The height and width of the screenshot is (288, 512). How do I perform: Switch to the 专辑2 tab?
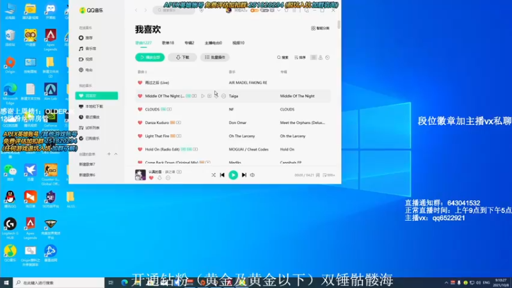189,43
